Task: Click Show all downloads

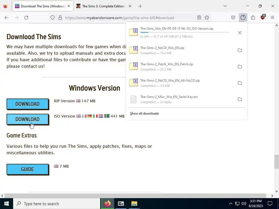Action: (144, 113)
